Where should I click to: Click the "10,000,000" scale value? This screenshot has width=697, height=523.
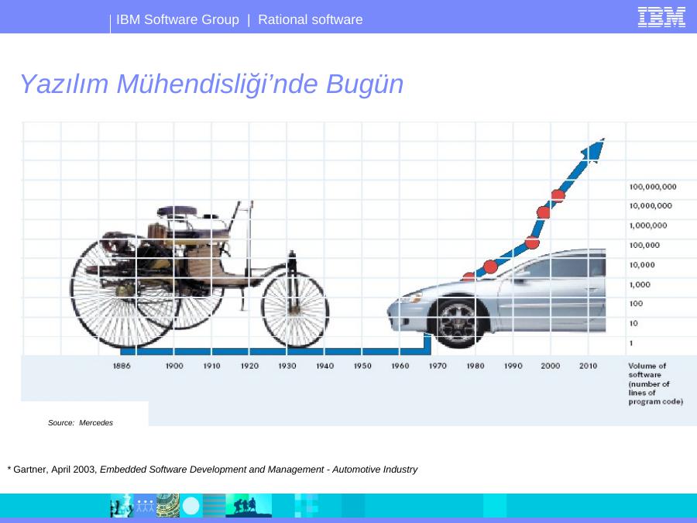(x=651, y=206)
